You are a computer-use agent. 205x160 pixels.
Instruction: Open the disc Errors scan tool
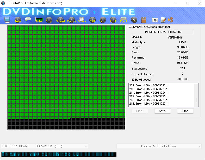click(x=72, y=20)
